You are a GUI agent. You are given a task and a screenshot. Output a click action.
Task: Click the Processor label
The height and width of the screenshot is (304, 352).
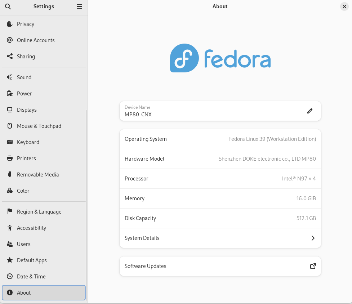[136, 179]
